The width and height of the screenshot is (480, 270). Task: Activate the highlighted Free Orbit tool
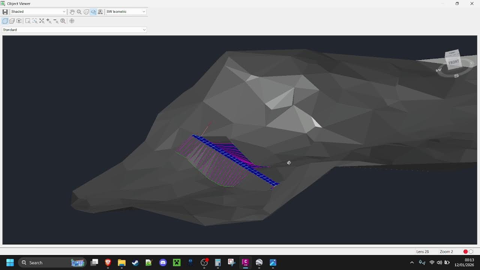pos(93,12)
